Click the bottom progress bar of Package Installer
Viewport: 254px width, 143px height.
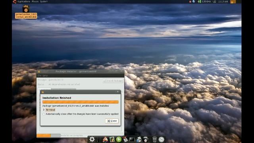click(x=48, y=135)
